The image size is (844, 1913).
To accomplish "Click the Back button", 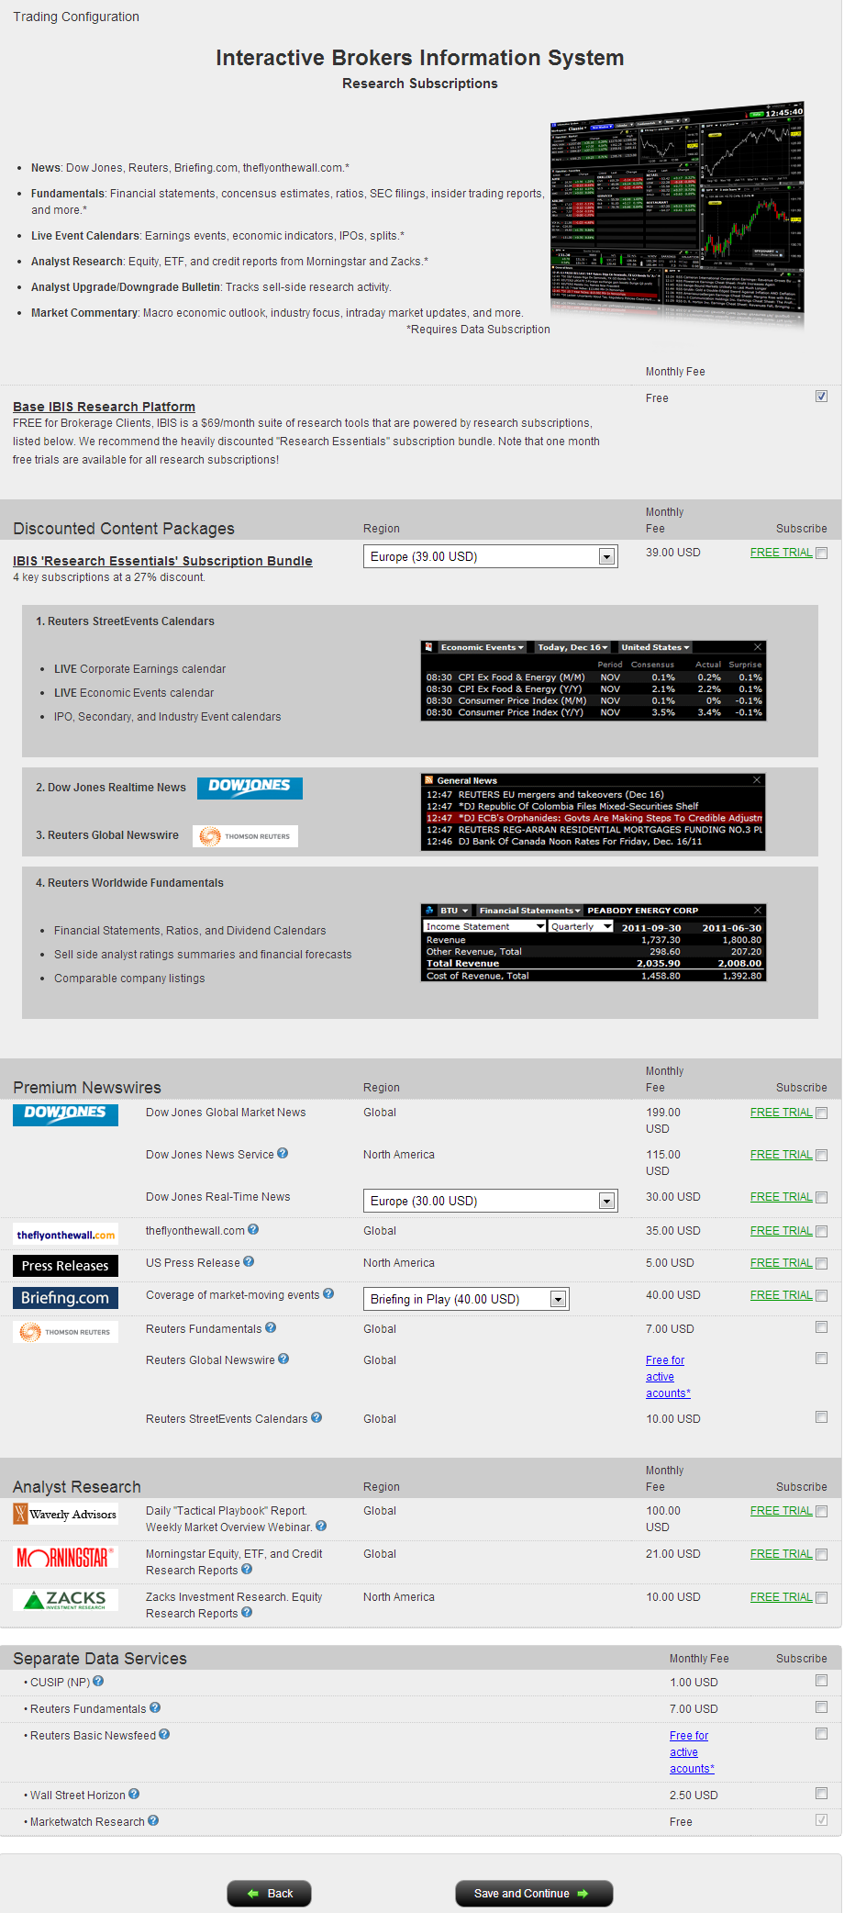I will pyautogui.click(x=270, y=1894).
